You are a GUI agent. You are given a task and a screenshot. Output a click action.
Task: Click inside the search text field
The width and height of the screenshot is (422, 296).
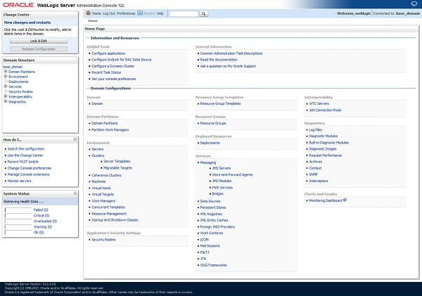[x=184, y=14]
